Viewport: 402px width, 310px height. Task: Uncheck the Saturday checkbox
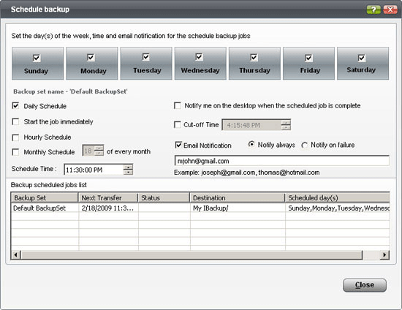tap(362, 58)
